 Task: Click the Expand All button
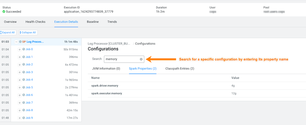click(x=8, y=32)
